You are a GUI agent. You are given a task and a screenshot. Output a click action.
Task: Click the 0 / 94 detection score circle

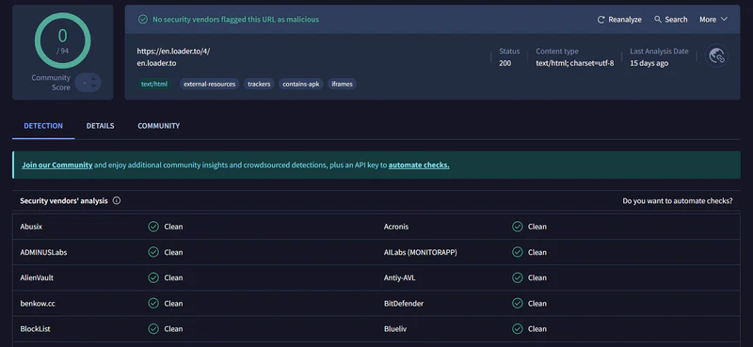(62, 40)
